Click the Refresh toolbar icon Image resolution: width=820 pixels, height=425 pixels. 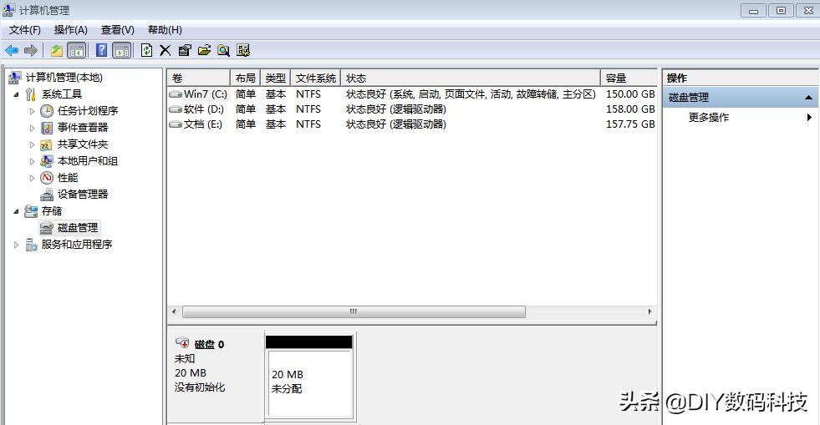tap(147, 50)
